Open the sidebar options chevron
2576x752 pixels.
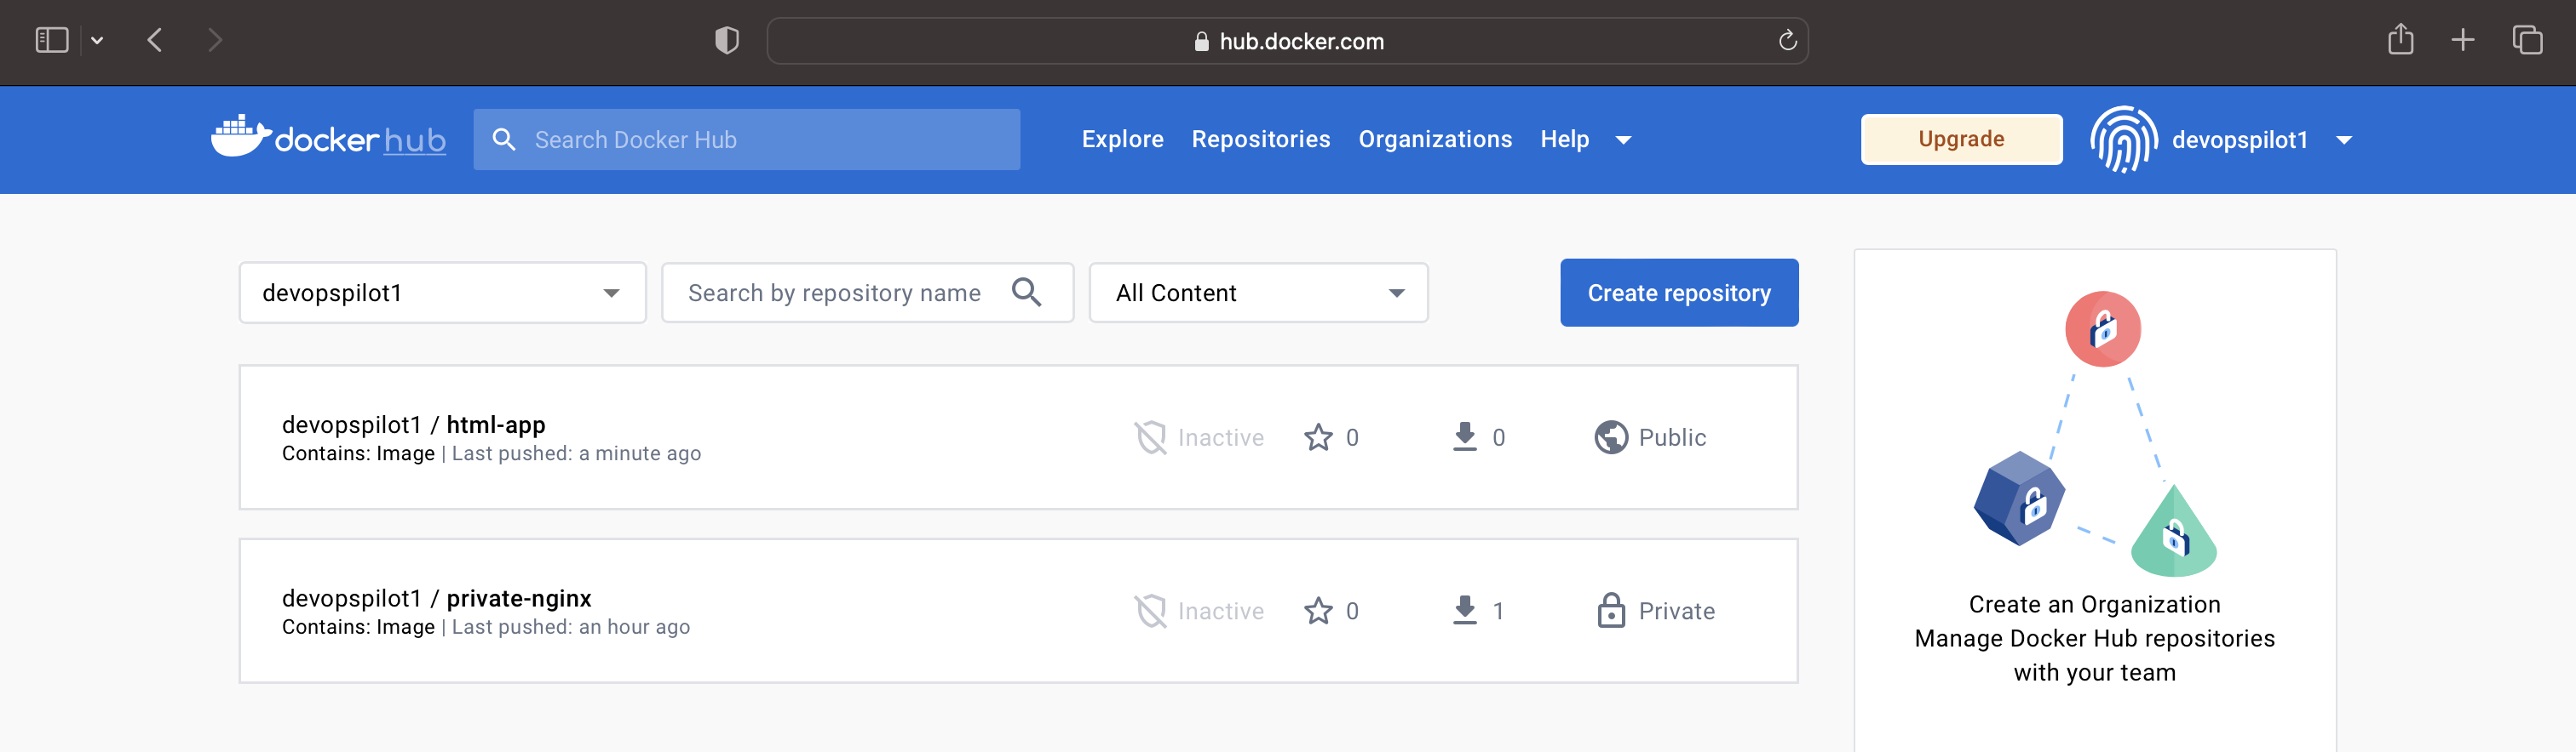(x=97, y=41)
